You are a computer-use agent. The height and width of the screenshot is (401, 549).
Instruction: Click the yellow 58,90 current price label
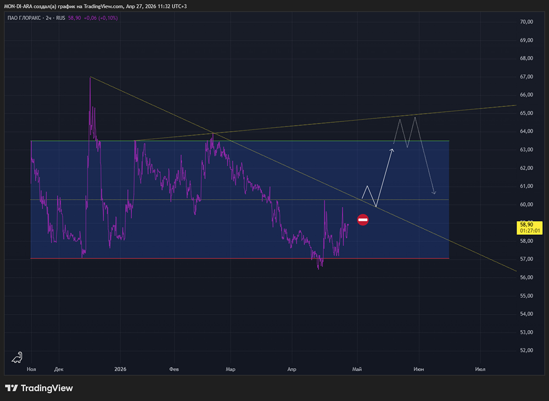pos(526,225)
